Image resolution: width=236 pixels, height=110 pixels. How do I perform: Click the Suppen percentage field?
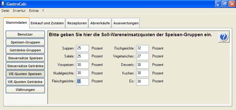pos(83,48)
